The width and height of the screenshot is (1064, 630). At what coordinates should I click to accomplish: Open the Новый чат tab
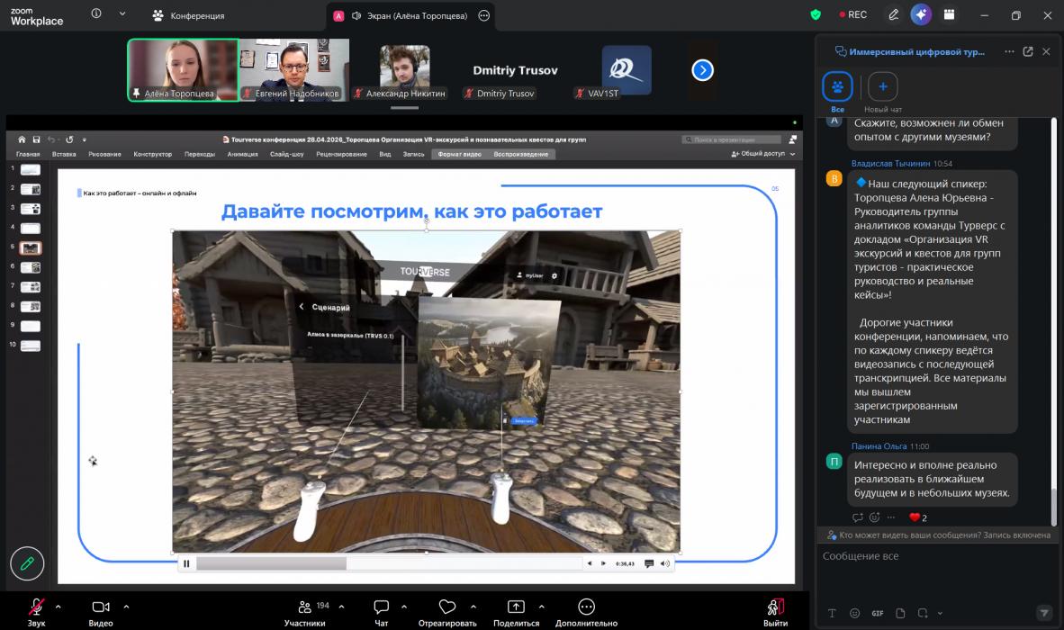882,92
